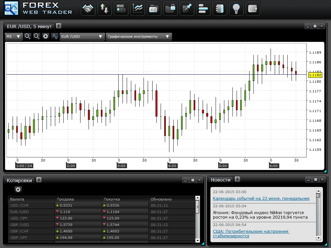Toggle the chart line type icon
The image size is (331, 248).
(55, 36)
